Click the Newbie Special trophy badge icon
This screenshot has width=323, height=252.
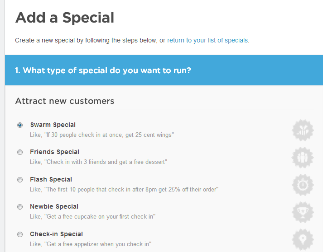[303, 212]
